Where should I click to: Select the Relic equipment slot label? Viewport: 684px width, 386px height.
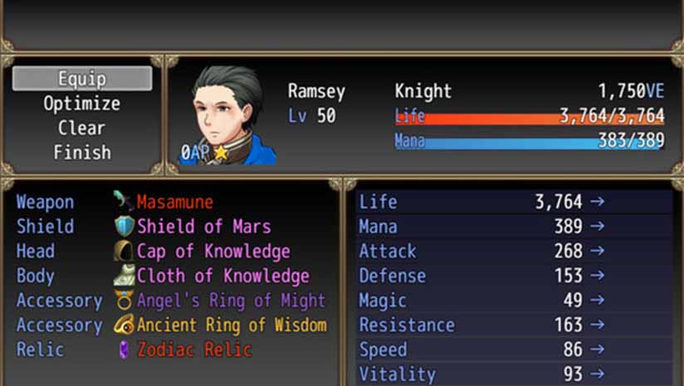pyautogui.click(x=40, y=350)
